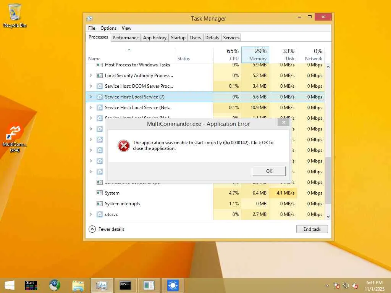Sort processes by the Memory column
This screenshot has height=293, width=391.
(x=255, y=55)
